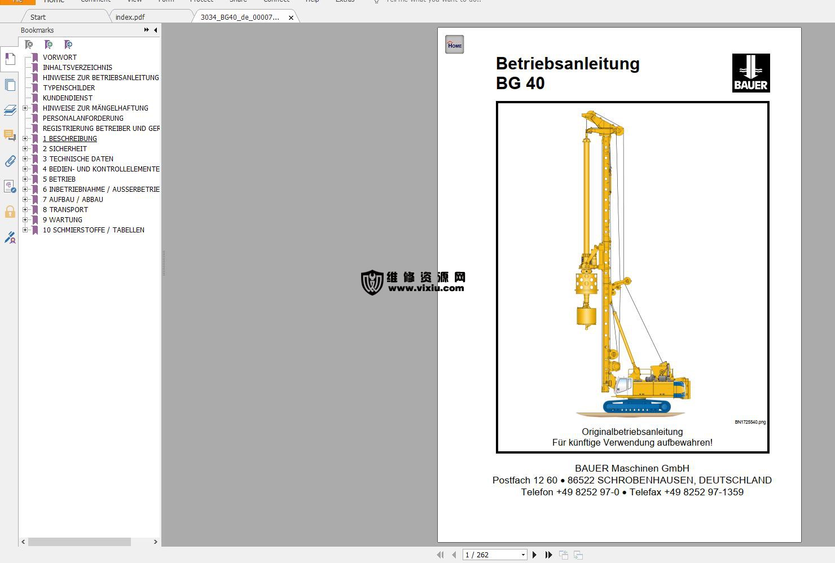Select HINWEISE ZUR MÄNGELHAFTUNG bookmark text
Viewport: 835px width, 563px height.
click(95, 108)
